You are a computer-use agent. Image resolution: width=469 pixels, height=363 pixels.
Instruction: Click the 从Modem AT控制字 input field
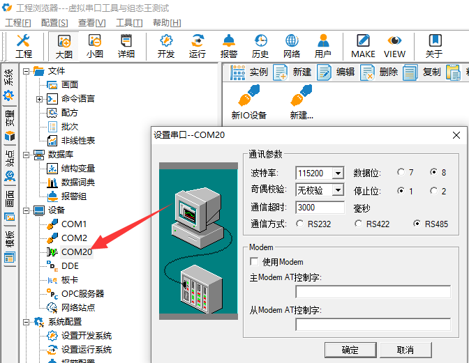tap(373, 325)
